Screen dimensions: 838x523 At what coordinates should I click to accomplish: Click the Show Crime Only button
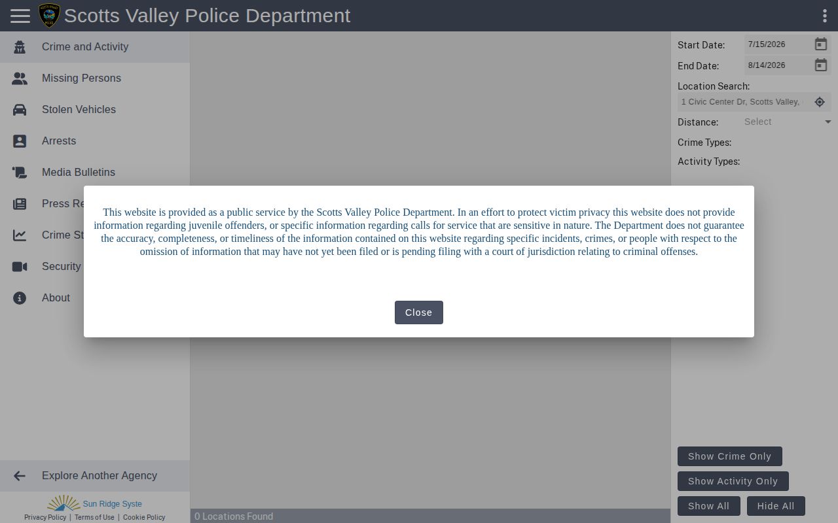coord(730,456)
